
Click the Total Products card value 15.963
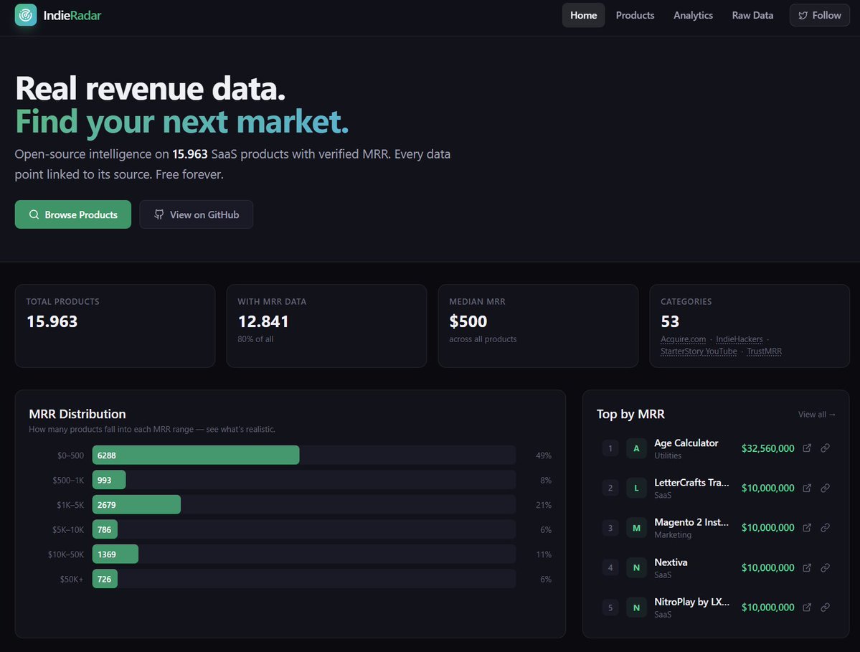pyautogui.click(x=52, y=321)
